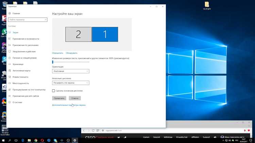Click the browser back arrow button
Screen dimensions: 255x143
(x=84, y=130)
